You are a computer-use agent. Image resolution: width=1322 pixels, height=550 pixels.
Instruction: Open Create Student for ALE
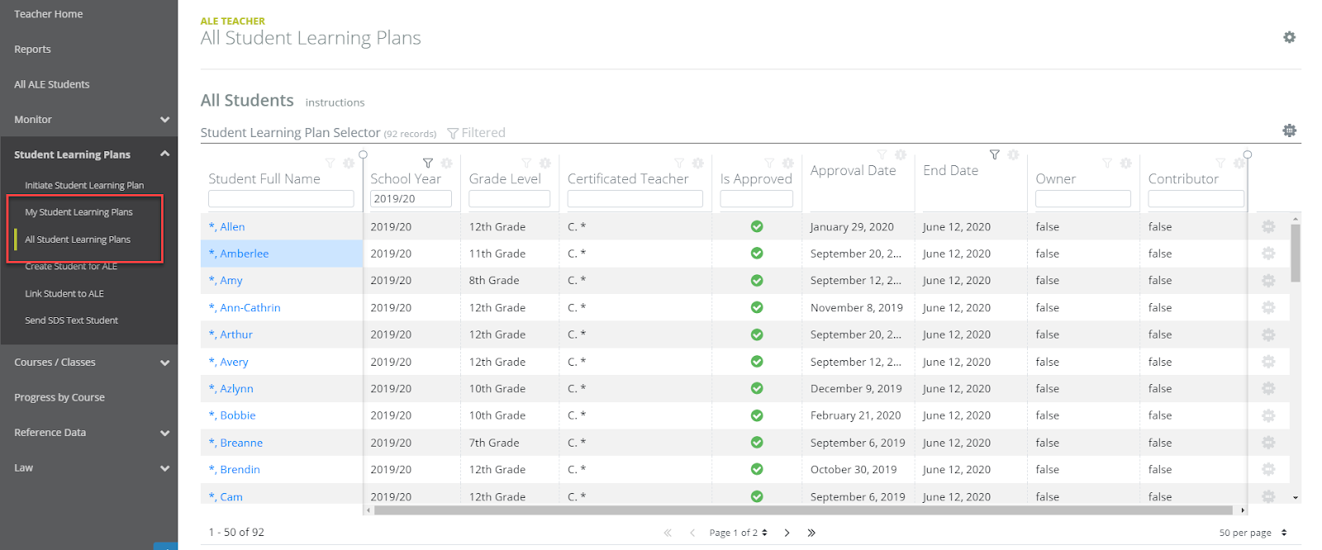71,267
